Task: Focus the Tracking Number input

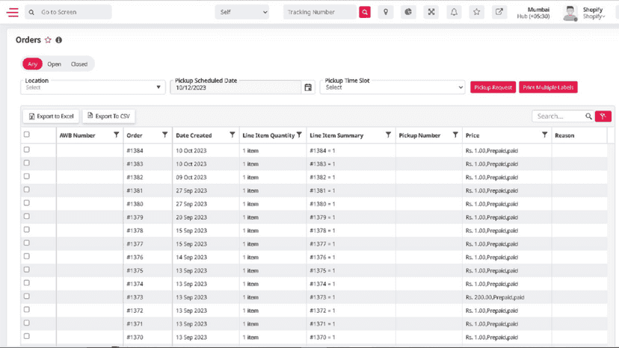Action: pos(321,12)
